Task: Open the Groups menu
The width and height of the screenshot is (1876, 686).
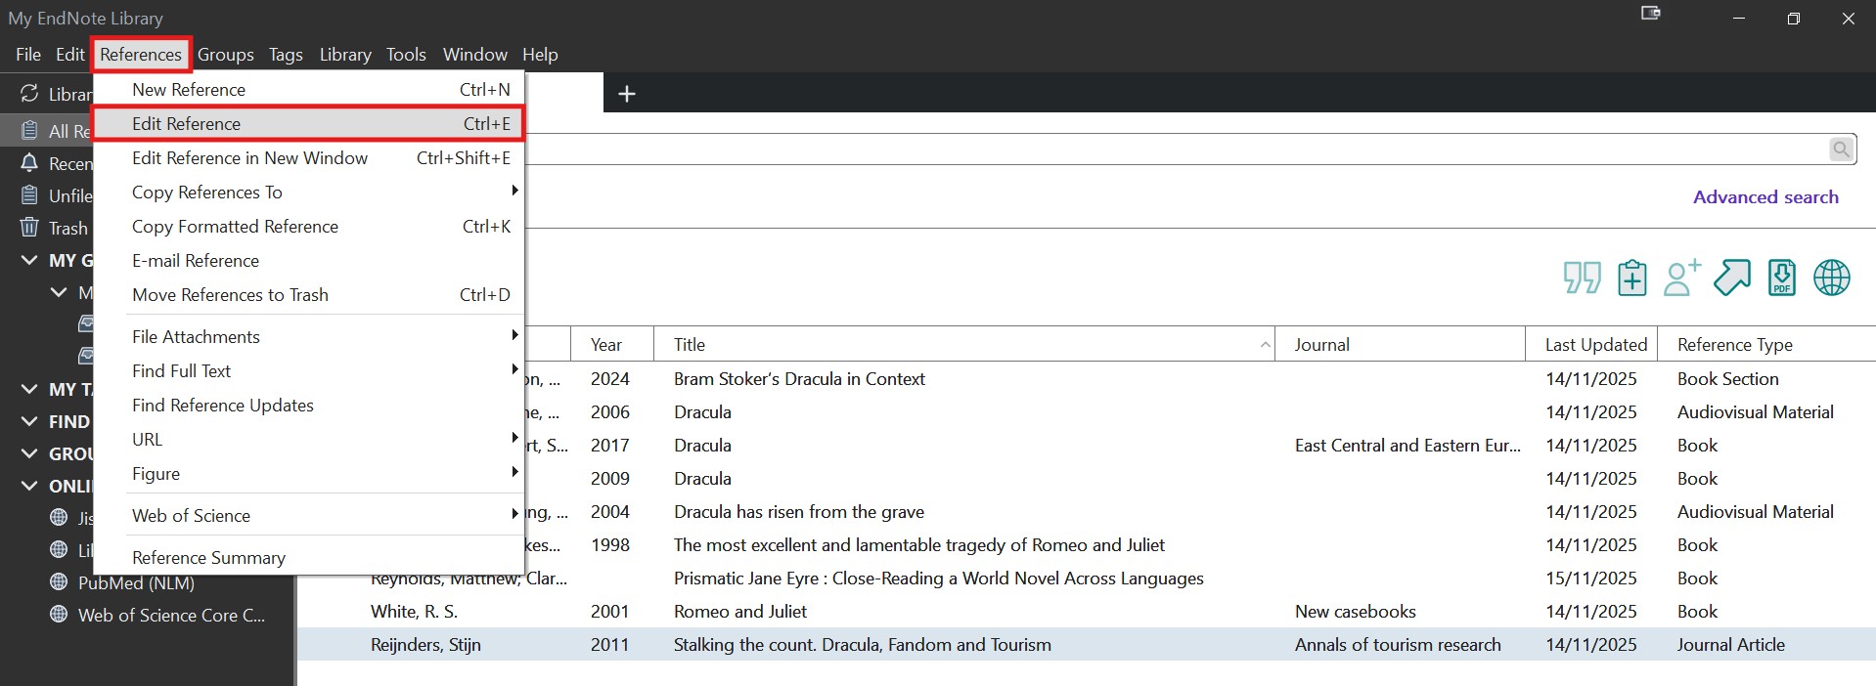Action: [x=226, y=54]
